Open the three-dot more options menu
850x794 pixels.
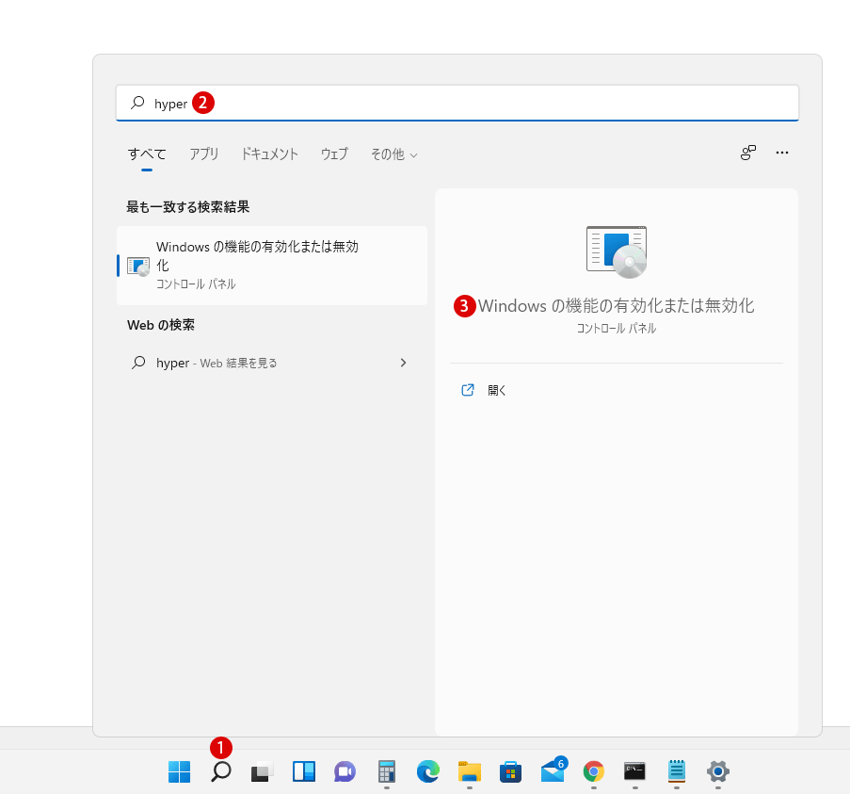tap(782, 153)
